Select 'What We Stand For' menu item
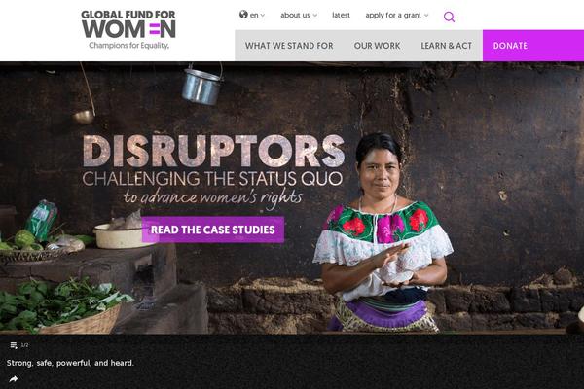The width and height of the screenshot is (584, 389). (289, 46)
